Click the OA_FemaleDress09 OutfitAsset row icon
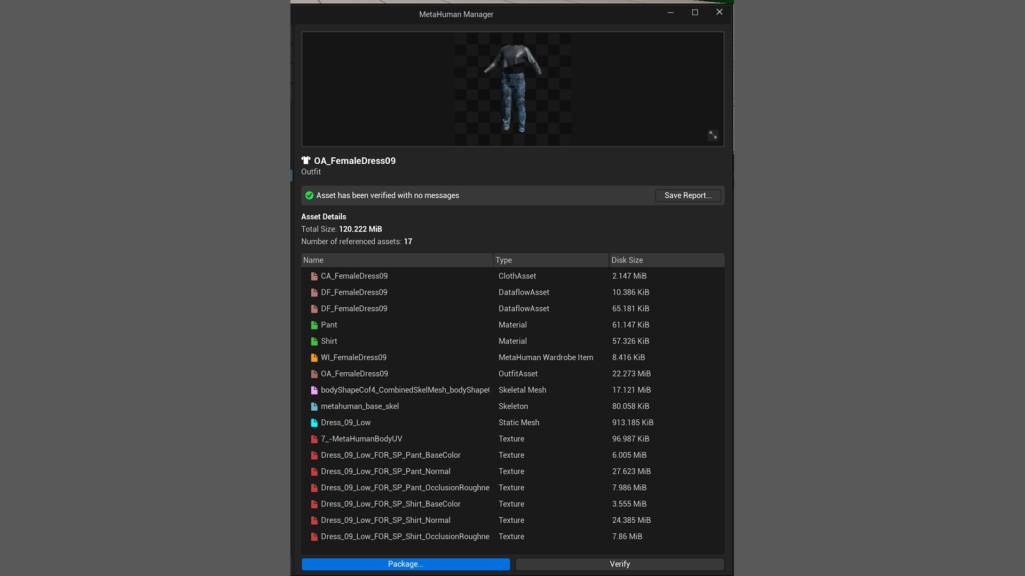1025x576 pixels. (x=314, y=374)
